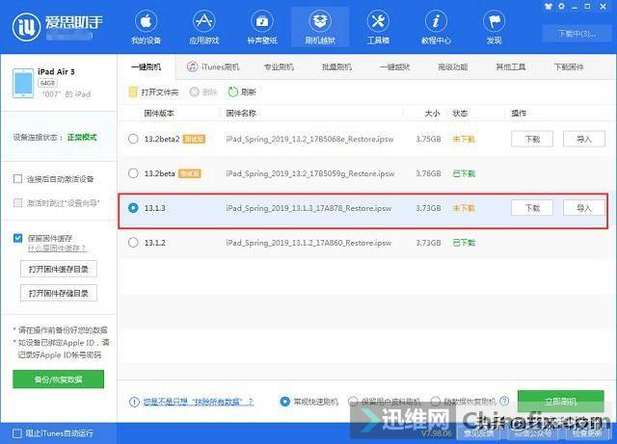This screenshot has height=444, width=617.
Task: Switch to iTunes刷机 tab
Action: coord(213,66)
